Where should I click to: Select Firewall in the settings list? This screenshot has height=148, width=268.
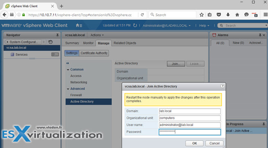pos(76,95)
